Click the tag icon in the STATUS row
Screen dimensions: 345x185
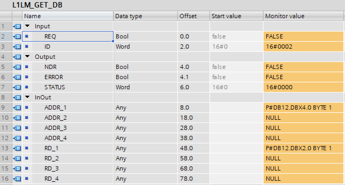point(17,87)
